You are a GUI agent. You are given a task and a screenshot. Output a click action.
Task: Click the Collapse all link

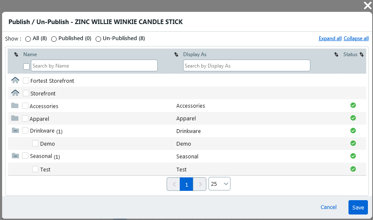356,38
